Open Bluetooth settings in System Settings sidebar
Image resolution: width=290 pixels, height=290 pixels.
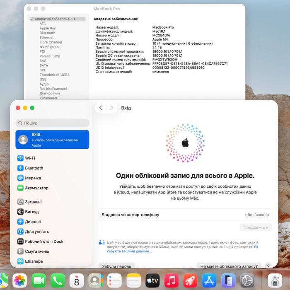52,168
